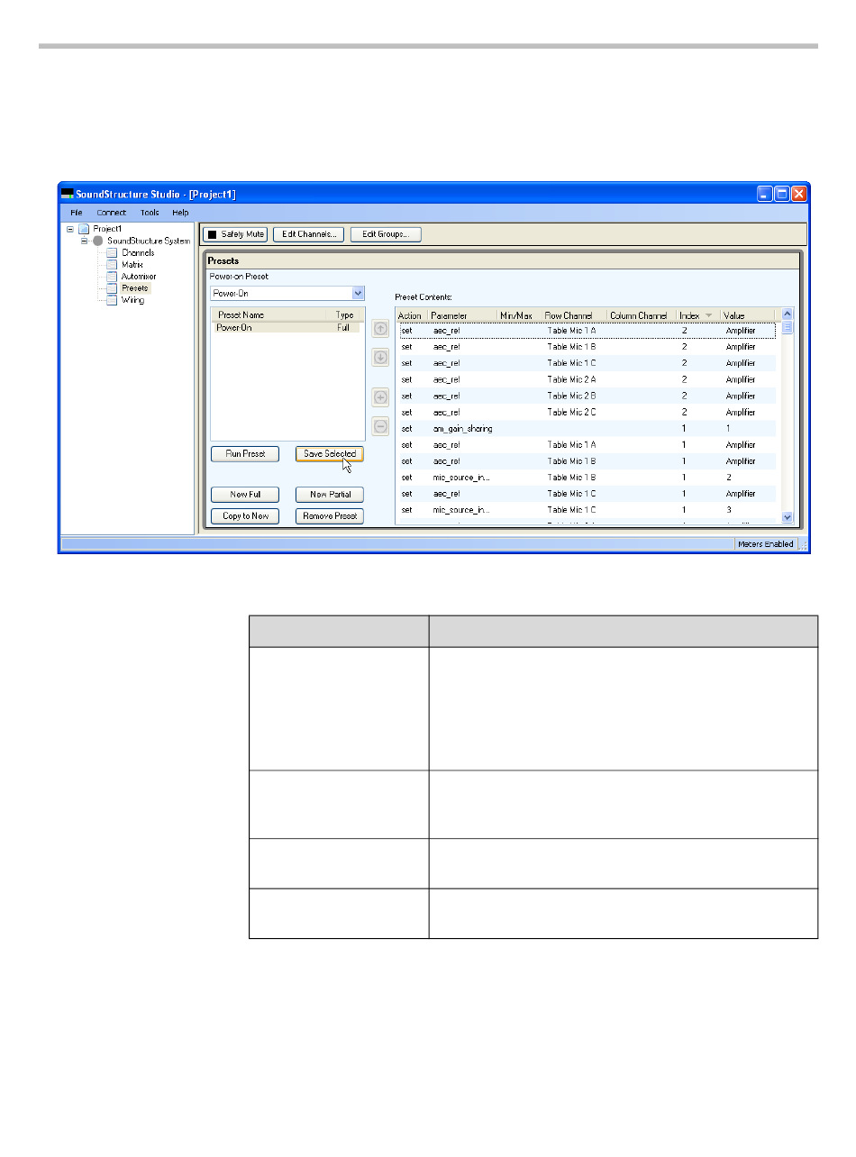Click the Index column sort arrow
This screenshot has width=856, height=1157.
coord(708,315)
